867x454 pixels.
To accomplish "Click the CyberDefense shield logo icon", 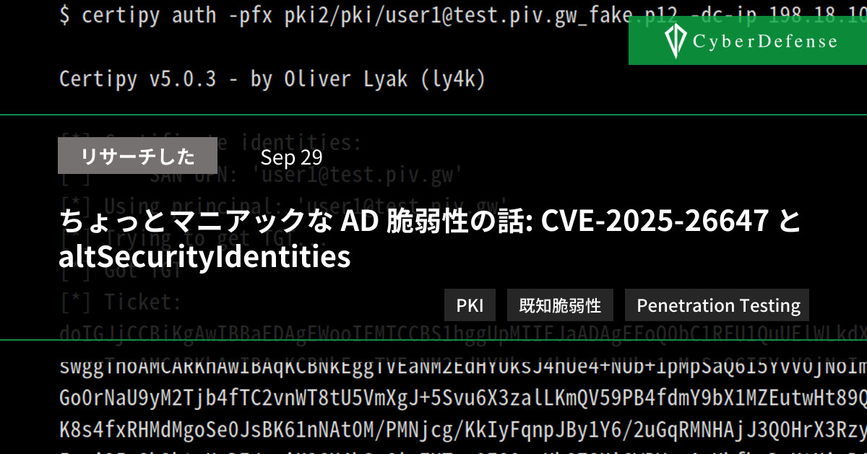I will 676,41.
